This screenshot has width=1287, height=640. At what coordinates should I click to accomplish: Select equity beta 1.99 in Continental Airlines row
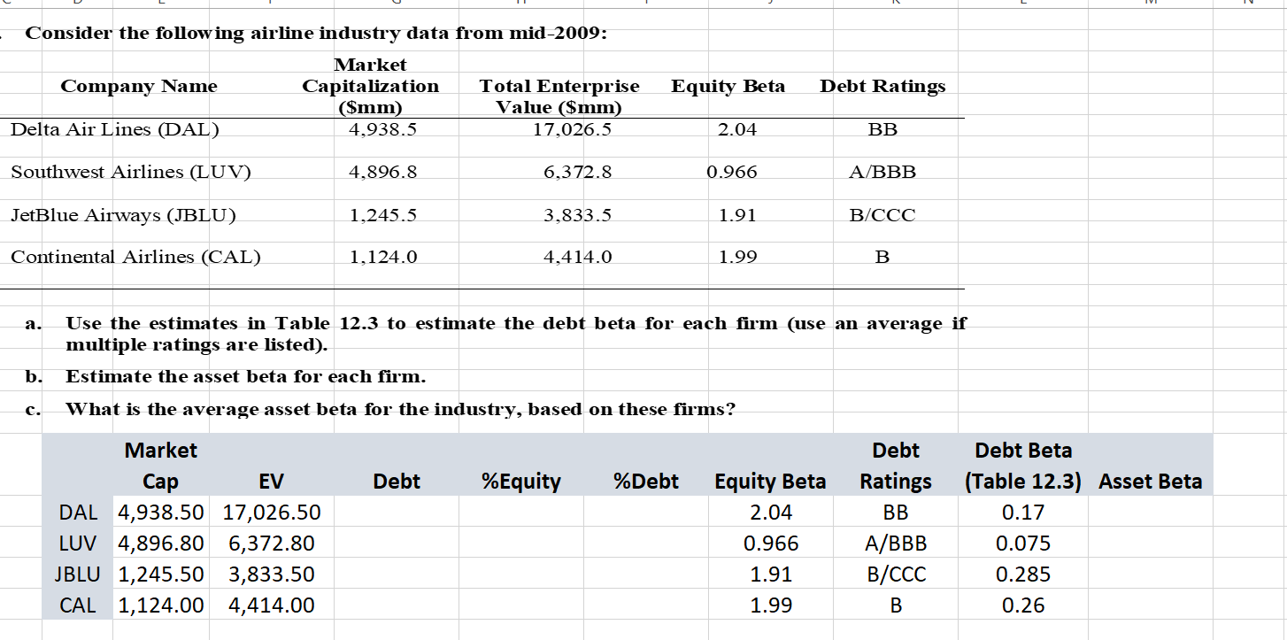pyautogui.click(x=737, y=257)
